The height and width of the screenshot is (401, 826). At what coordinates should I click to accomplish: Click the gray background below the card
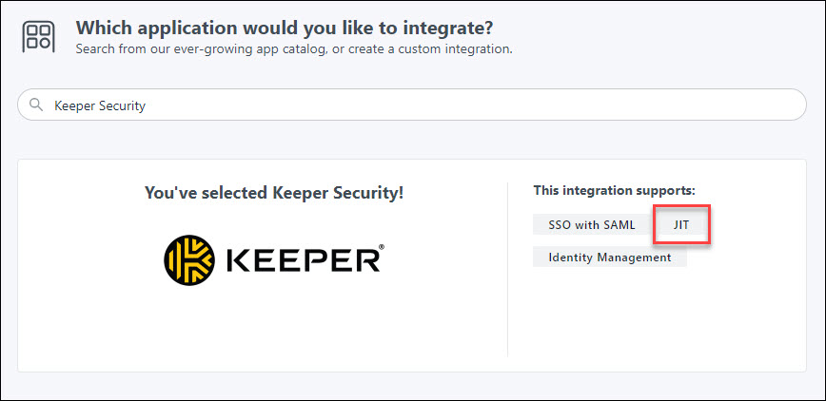coord(413,387)
